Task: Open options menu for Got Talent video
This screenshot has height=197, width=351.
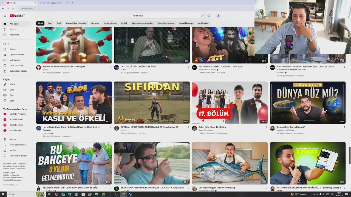Action: [267, 67]
